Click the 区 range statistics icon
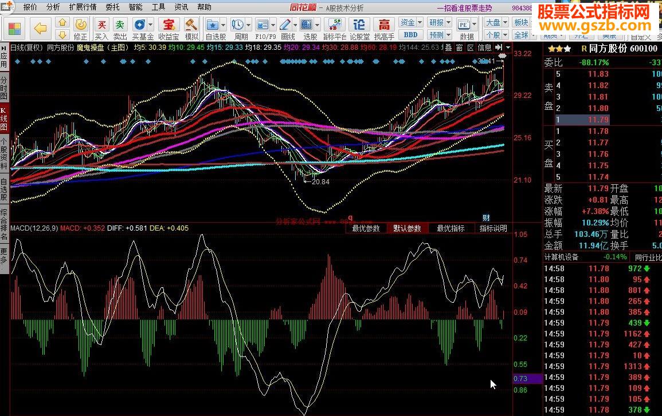The height and width of the screenshot is (416, 662). click(471, 47)
